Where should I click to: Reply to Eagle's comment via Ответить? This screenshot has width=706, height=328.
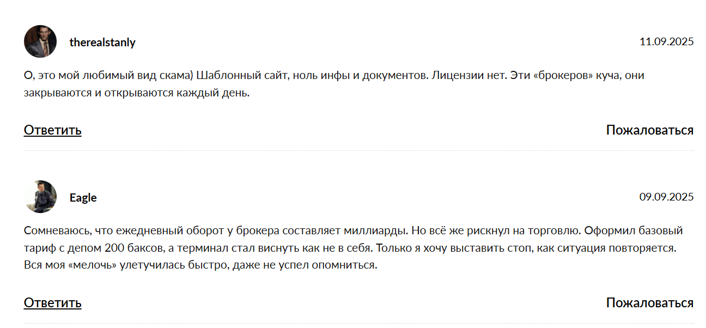coord(52,303)
